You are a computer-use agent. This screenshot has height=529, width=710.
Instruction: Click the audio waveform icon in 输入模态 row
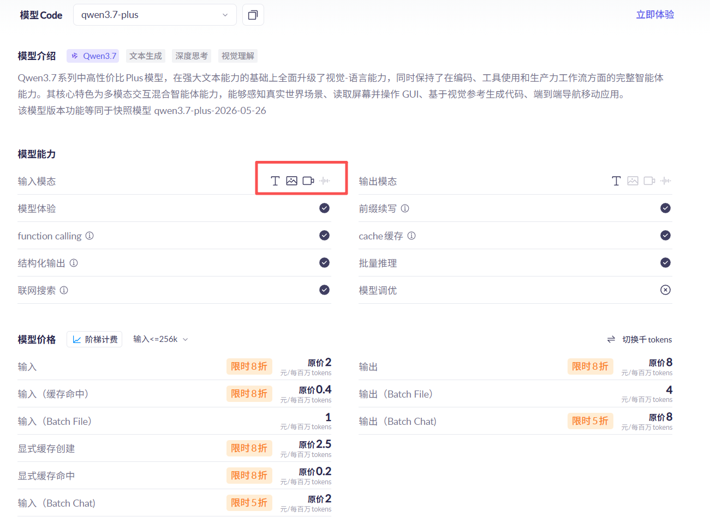click(x=325, y=181)
